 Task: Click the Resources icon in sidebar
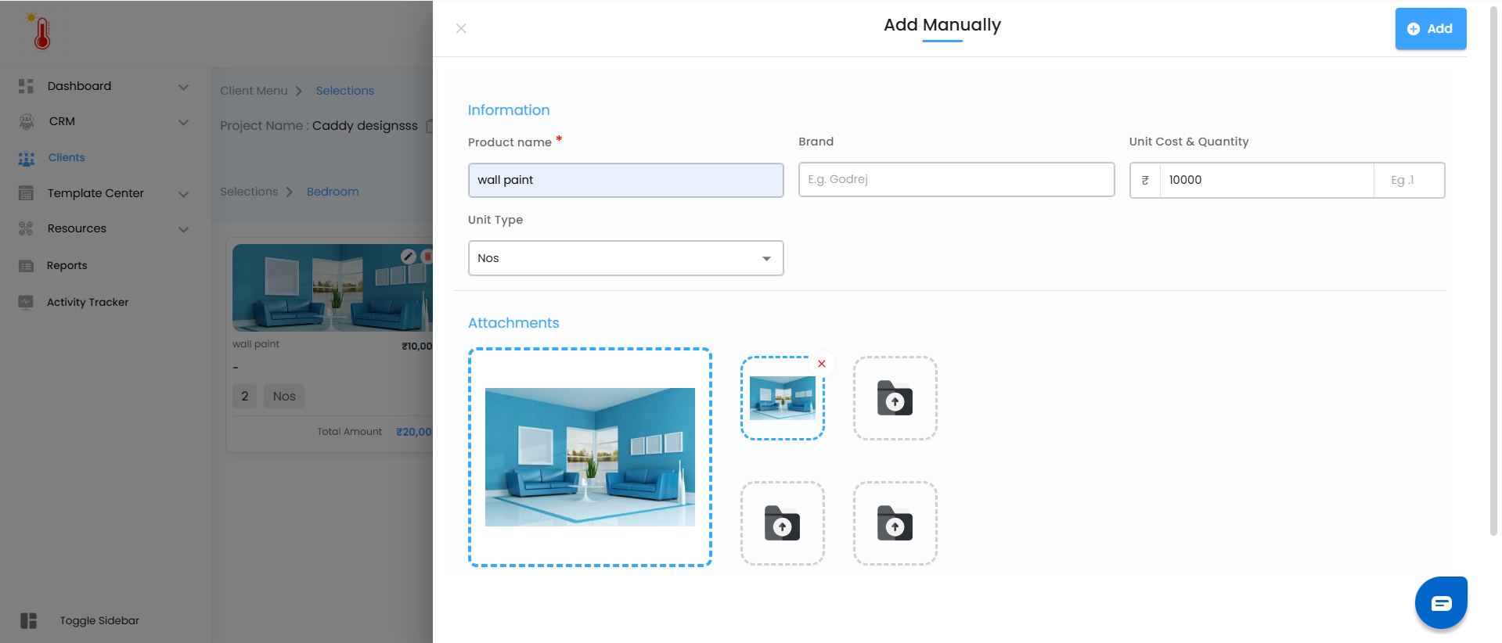pos(26,228)
